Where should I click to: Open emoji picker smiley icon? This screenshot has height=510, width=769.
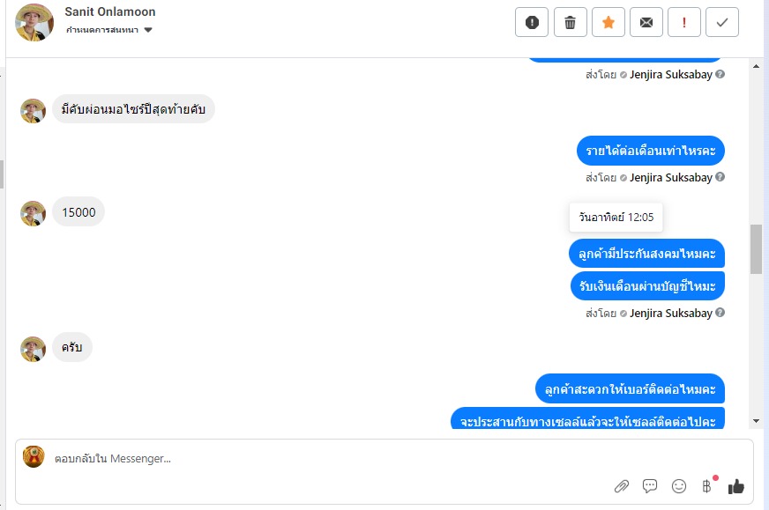[679, 486]
